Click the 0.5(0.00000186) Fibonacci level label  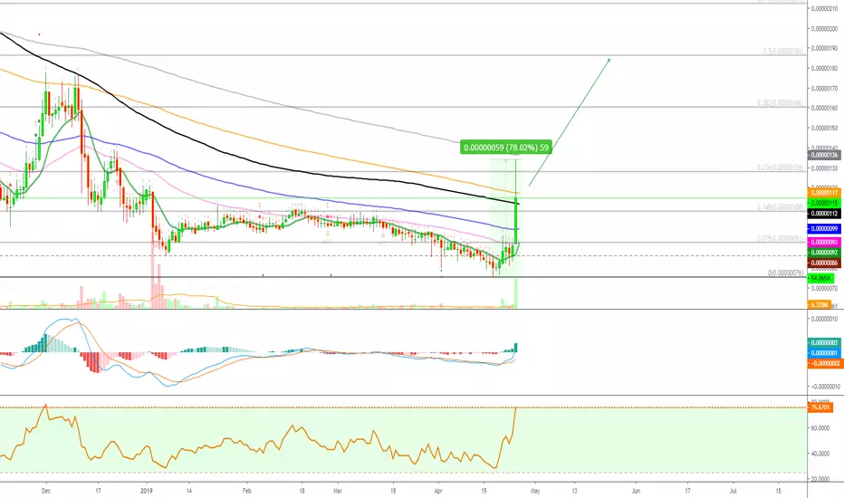[x=783, y=51]
